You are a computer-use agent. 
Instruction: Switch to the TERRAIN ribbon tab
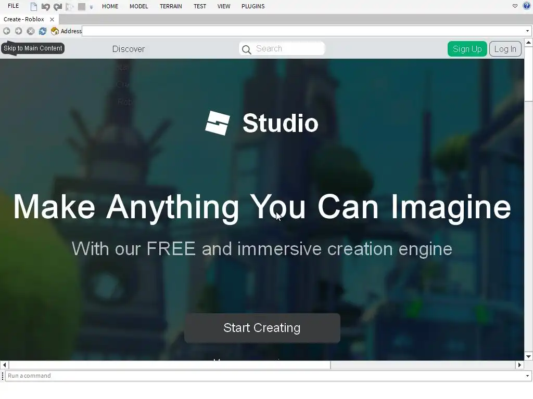(171, 6)
